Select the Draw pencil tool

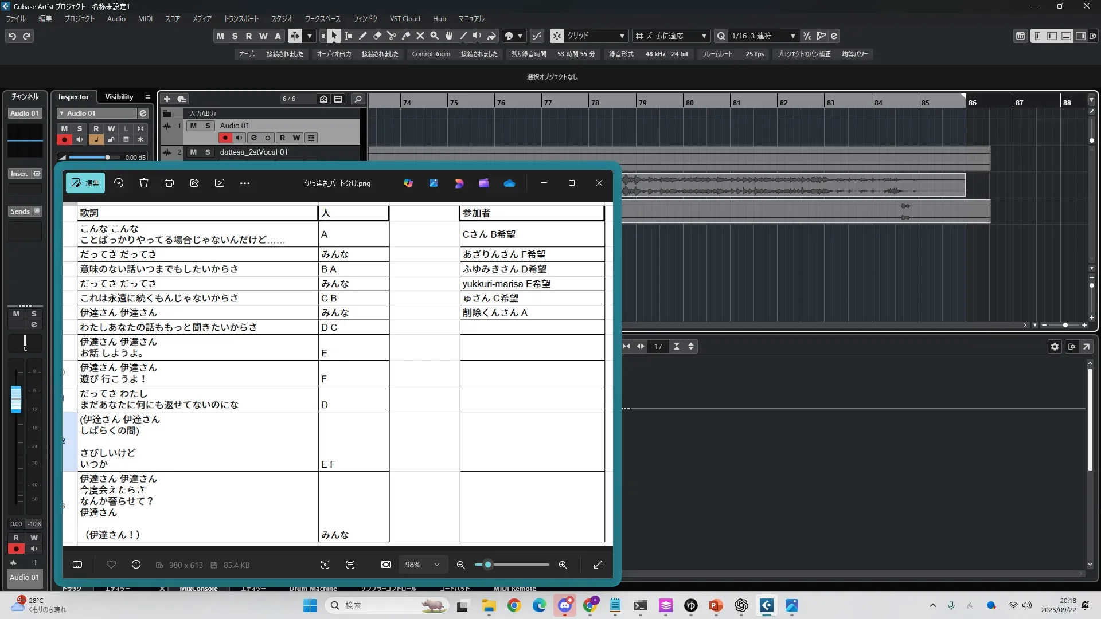(363, 36)
